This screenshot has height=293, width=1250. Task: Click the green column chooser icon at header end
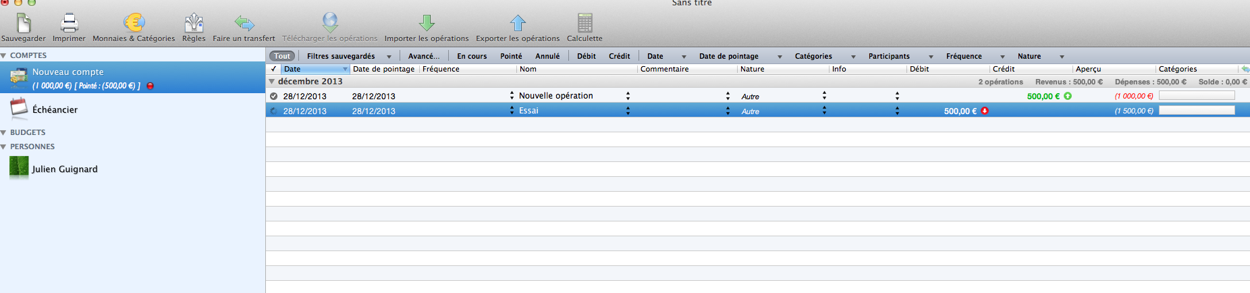(x=1245, y=69)
